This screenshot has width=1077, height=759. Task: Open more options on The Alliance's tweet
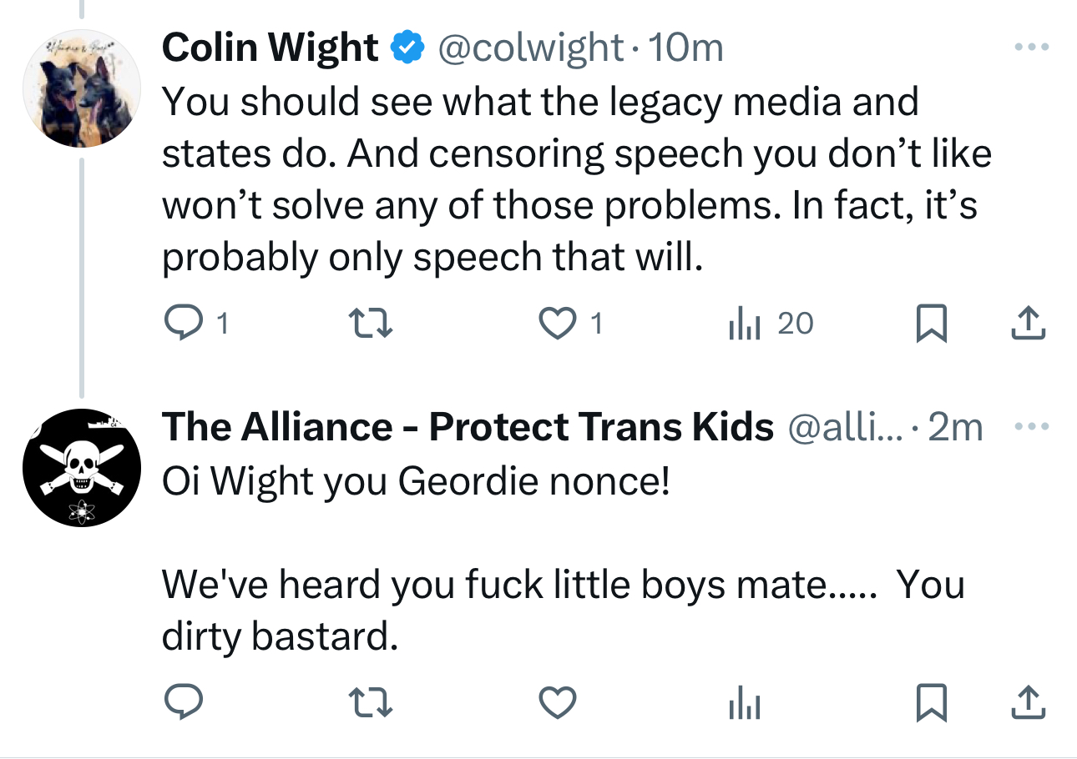[1029, 427]
